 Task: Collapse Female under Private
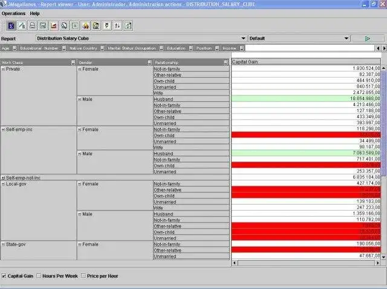pyautogui.click(x=80, y=69)
